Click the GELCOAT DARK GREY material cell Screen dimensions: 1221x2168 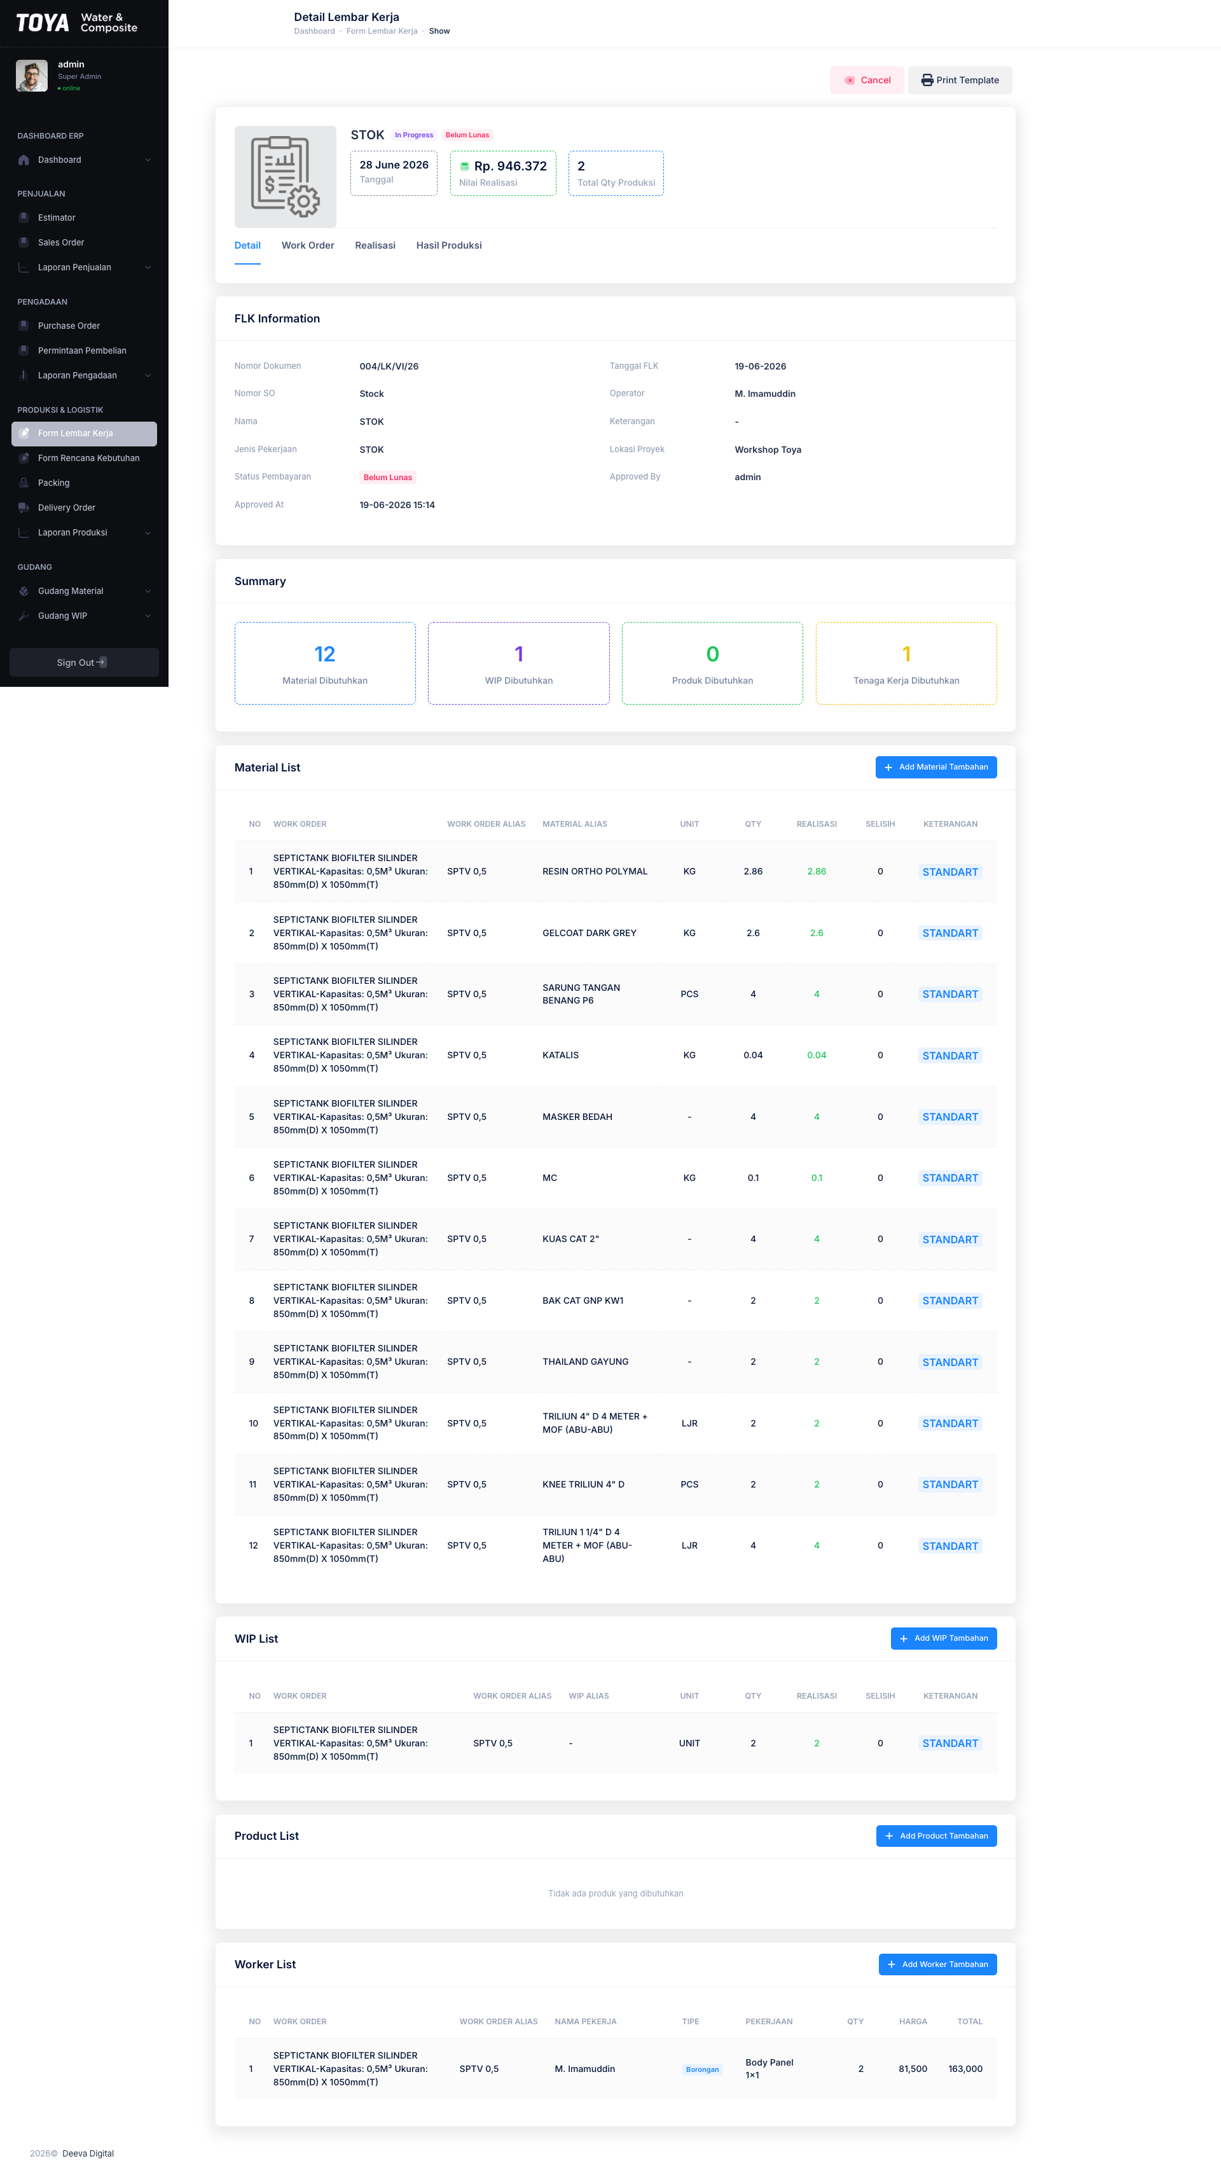590,934
